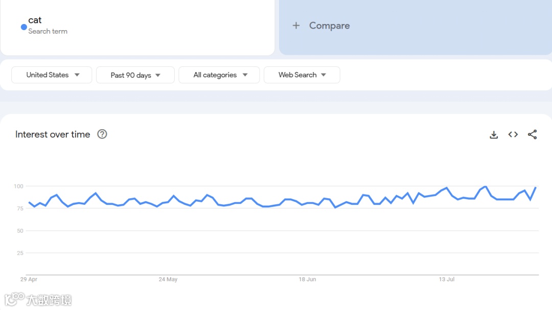Change the Web Search type dropdown
Viewport: 552px width, 310px height.
pyautogui.click(x=302, y=75)
